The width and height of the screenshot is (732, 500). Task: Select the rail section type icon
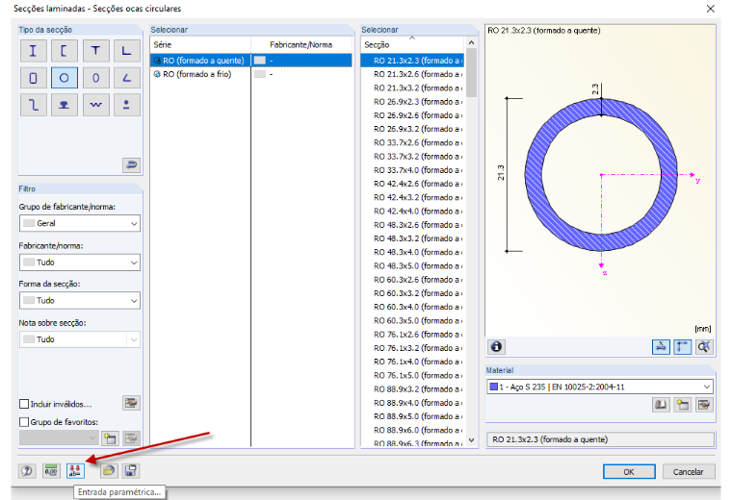point(64,105)
